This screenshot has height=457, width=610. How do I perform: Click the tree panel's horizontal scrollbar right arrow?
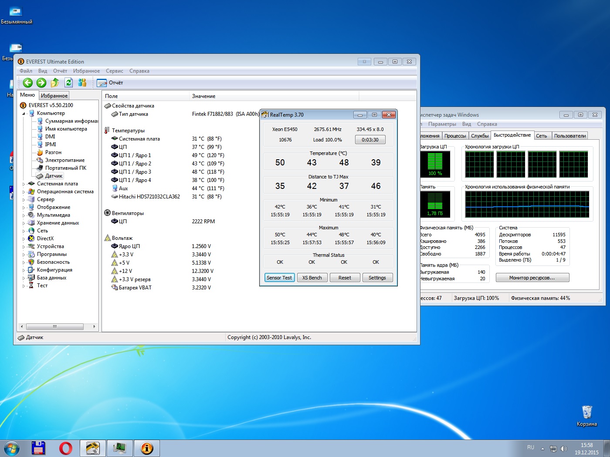click(x=94, y=326)
